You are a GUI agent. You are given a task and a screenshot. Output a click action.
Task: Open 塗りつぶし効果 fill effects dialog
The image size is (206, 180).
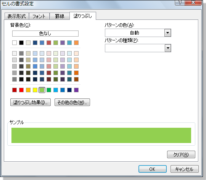coord(31,102)
